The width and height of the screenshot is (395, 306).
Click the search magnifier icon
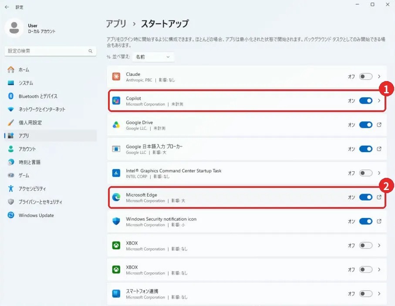[x=91, y=51]
